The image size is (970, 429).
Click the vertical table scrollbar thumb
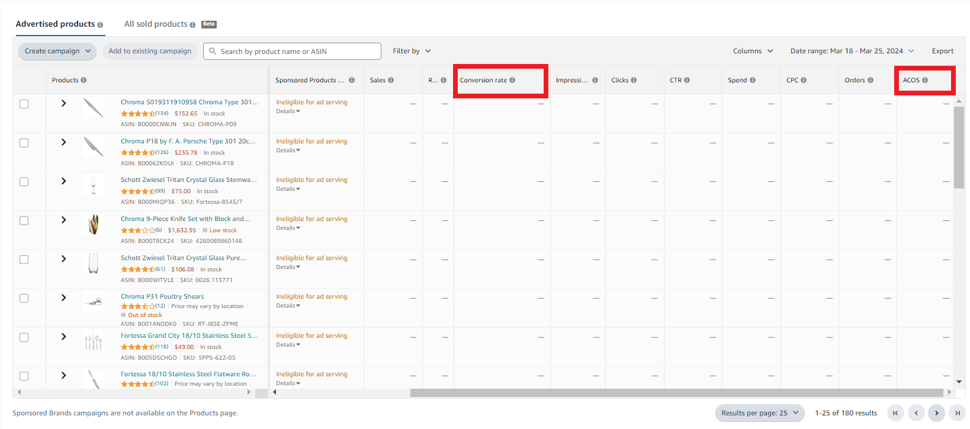[959, 148]
